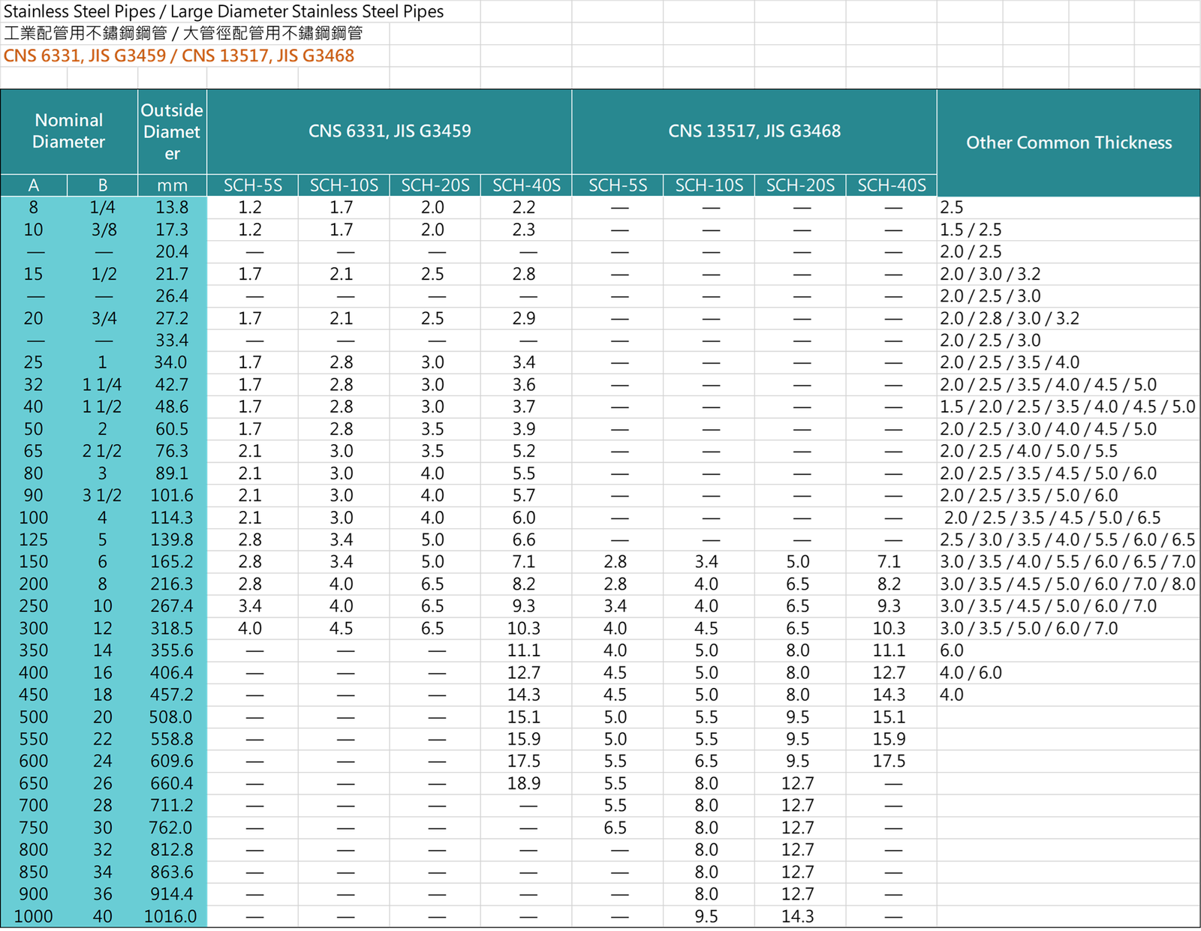The height and width of the screenshot is (931, 1201).
Task: Click nominal size '3/8' cell
Action: point(103,230)
